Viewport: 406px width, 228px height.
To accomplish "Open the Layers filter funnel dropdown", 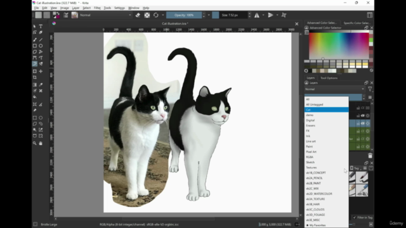I will coord(370,89).
